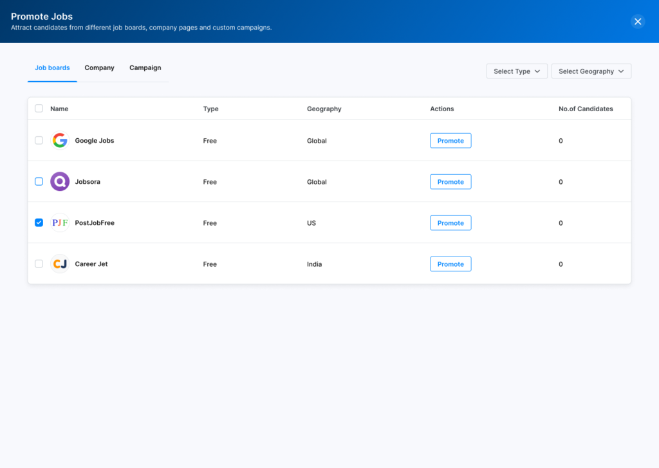Toggle the select-all checkbox in the header
659x468 pixels.
[39, 109]
